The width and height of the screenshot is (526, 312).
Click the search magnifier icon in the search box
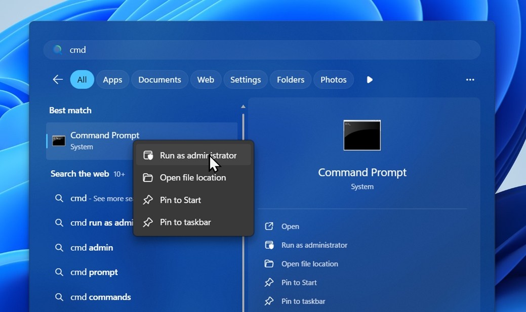tap(57, 50)
